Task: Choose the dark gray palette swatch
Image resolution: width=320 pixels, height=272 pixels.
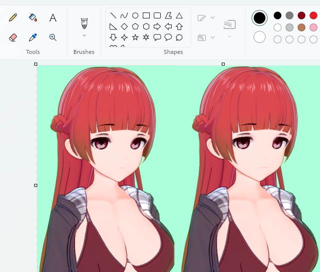Action: (x=290, y=15)
